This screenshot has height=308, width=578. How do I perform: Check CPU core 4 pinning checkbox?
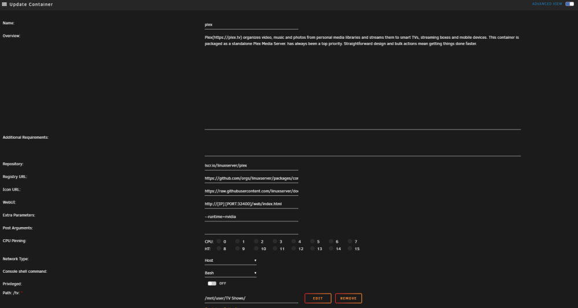(x=294, y=242)
